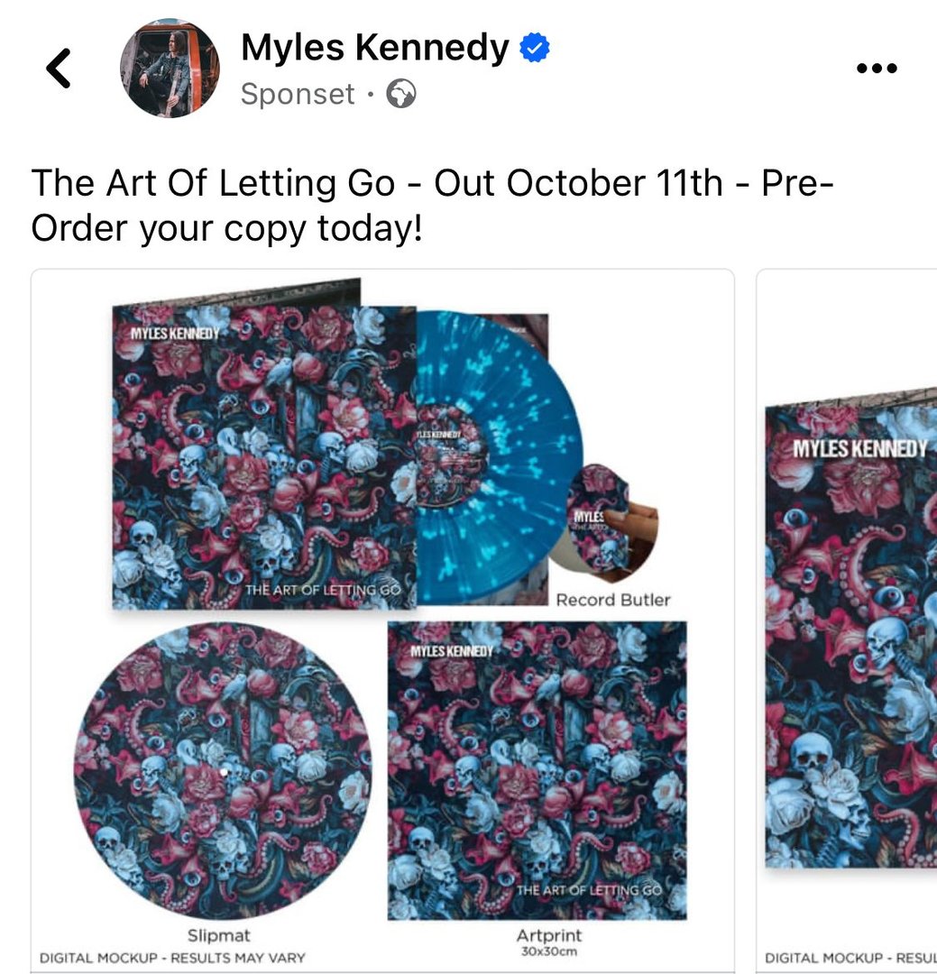Tap the blue verified badge
This screenshot has width=937, height=974.
click(x=535, y=48)
